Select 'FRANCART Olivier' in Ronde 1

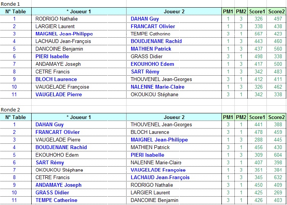coord(153,27)
